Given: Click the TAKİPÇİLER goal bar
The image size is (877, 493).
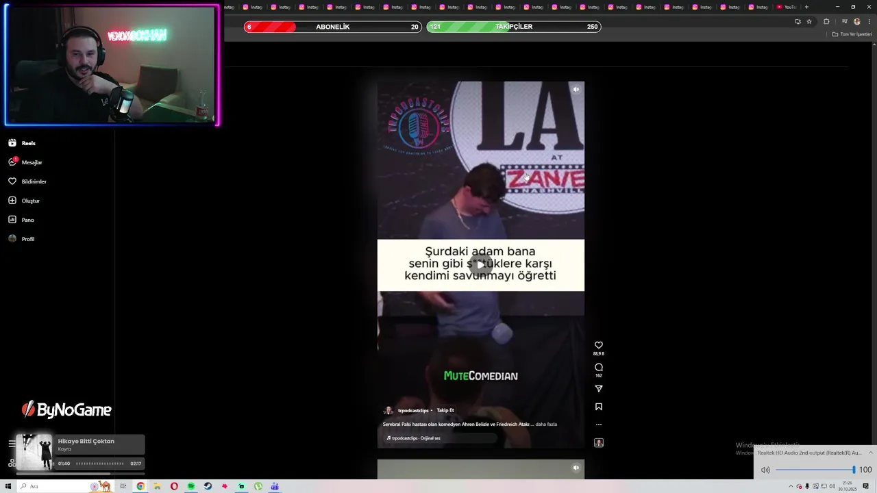Looking at the screenshot, I should point(514,27).
